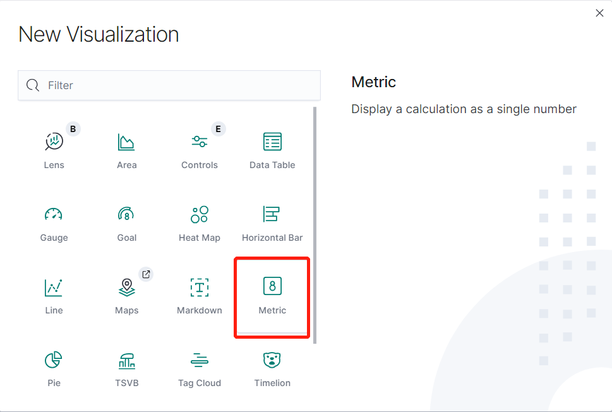This screenshot has width=612, height=412.
Task: Choose the Markdown visualization icon
Action: [200, 288]
